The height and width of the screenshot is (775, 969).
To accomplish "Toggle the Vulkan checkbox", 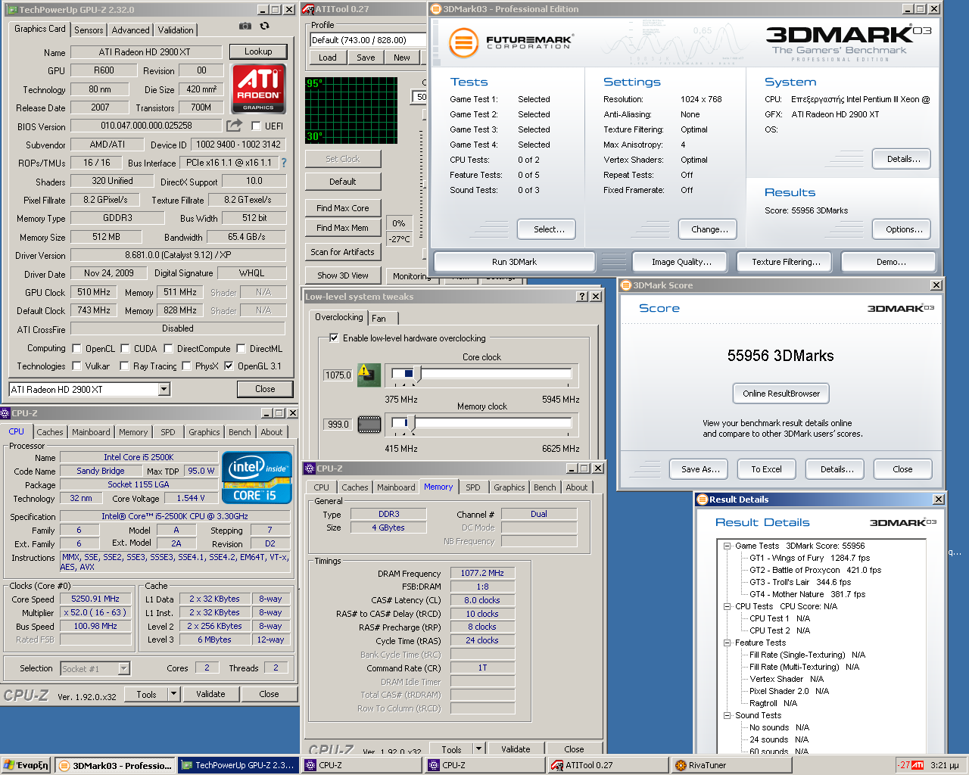I will click(76, 366).
